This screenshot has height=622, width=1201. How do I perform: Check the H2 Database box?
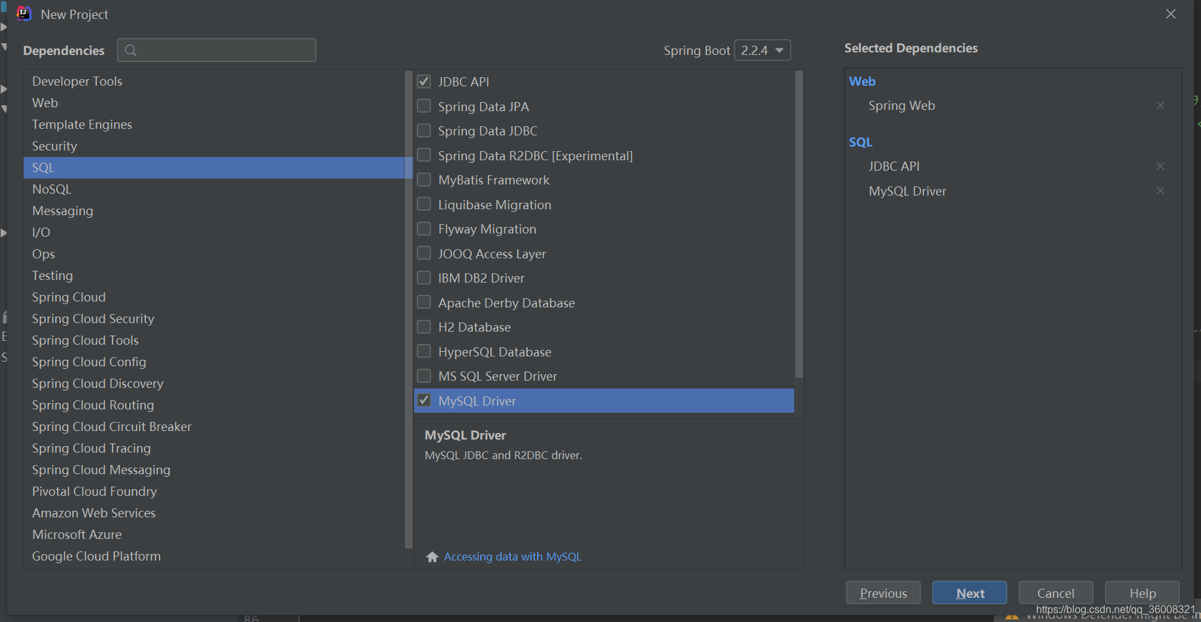tap(424, 327)
